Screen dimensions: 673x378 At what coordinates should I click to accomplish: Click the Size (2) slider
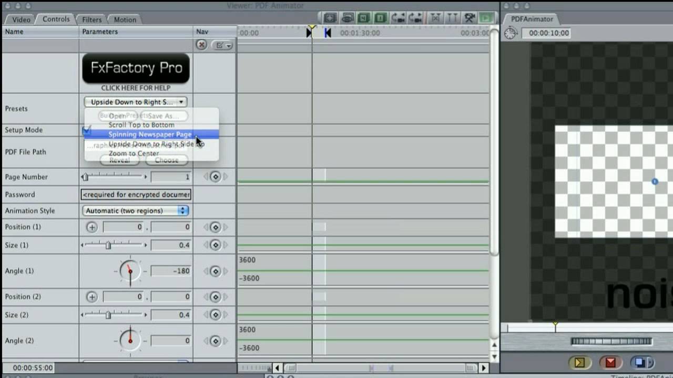tap(114, 315)
